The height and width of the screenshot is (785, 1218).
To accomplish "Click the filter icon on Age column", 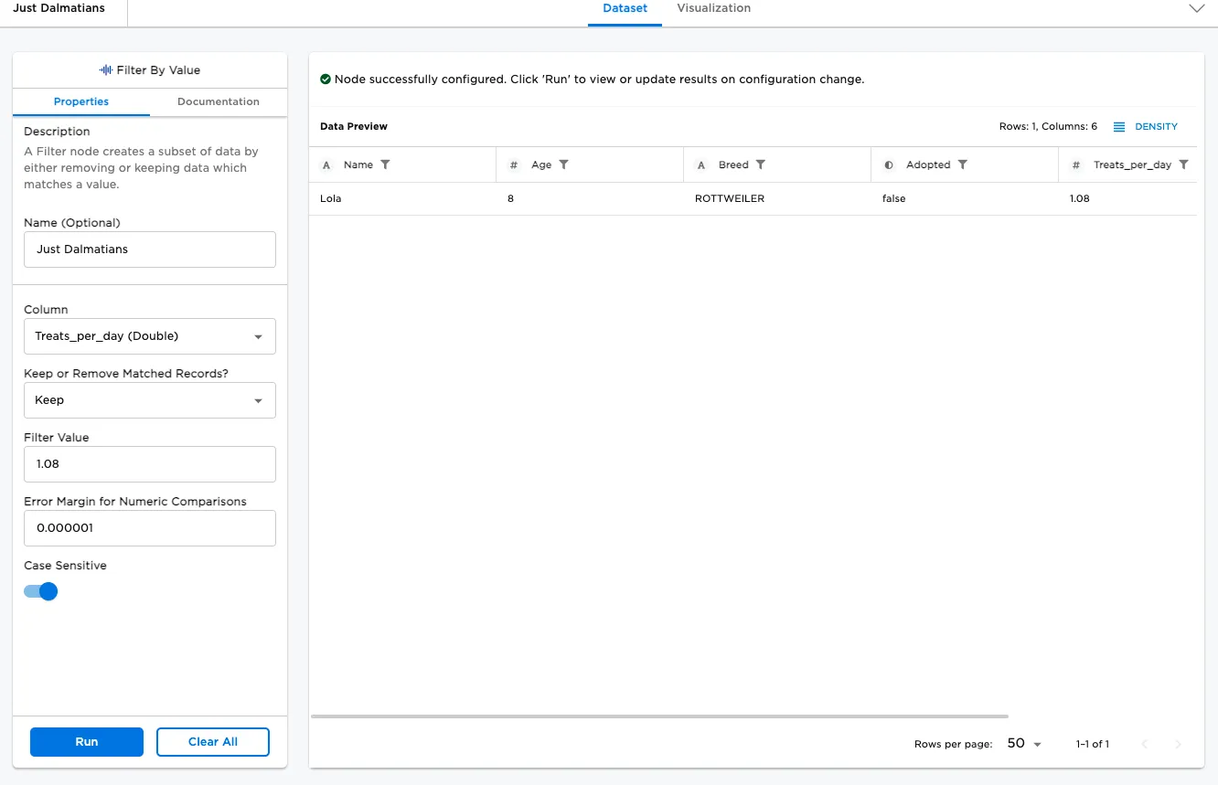I will 564,164.
